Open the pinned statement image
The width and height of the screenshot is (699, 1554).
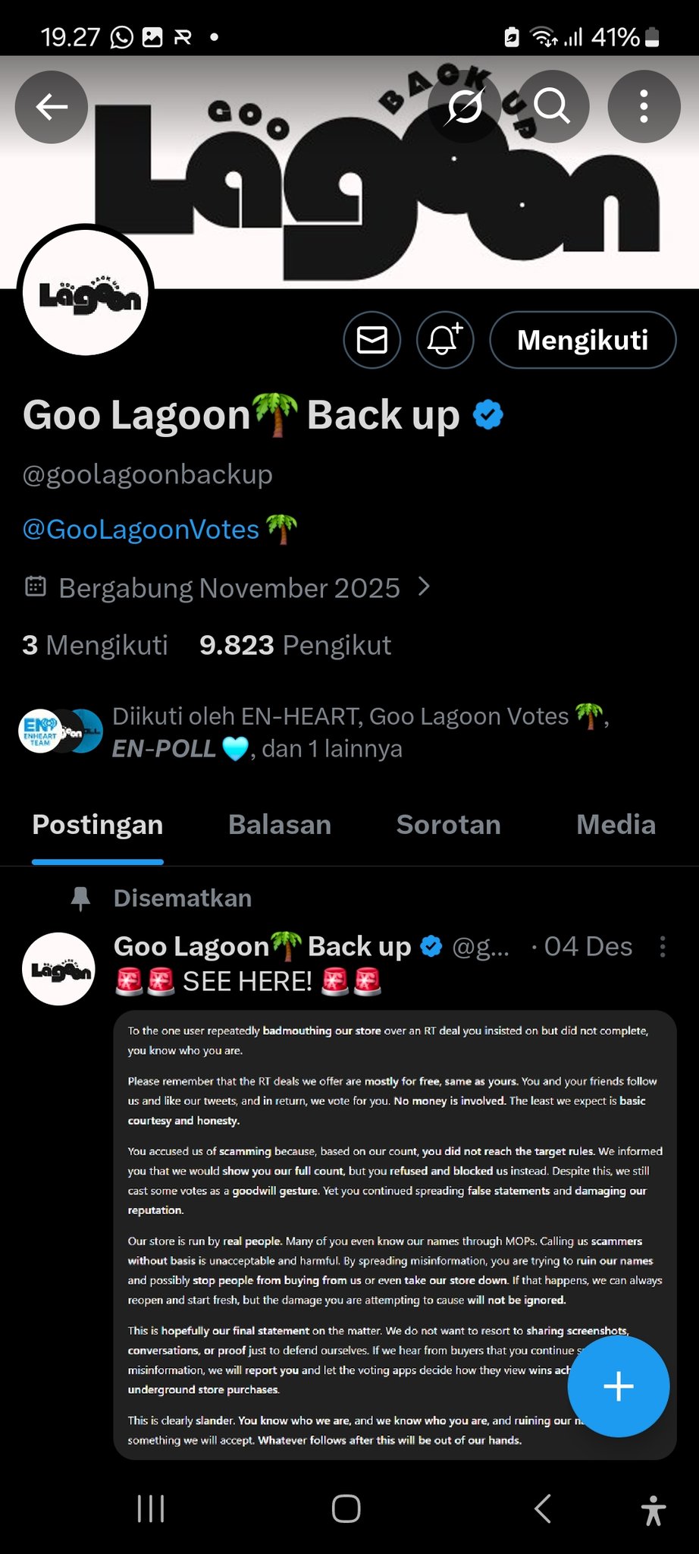click(395, 1235)
